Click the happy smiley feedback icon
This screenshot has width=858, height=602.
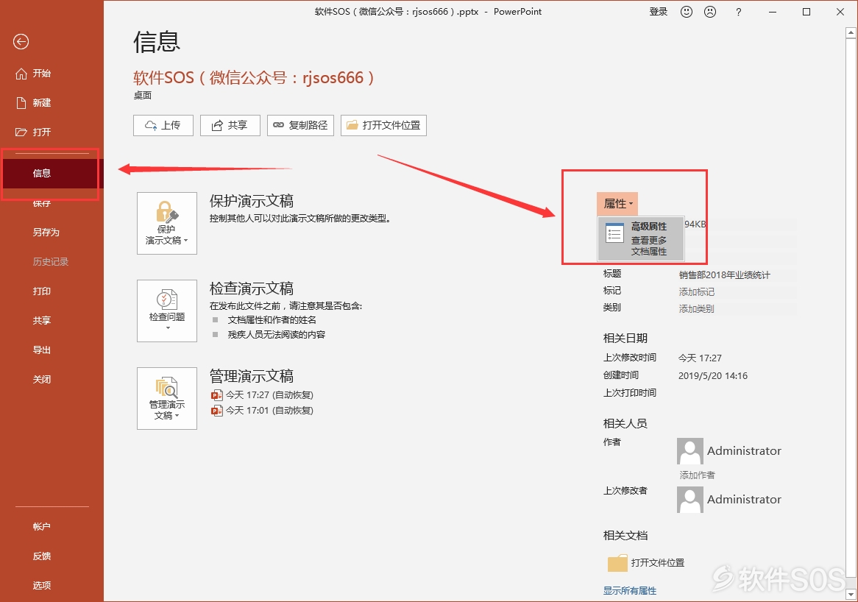coord(687,12)
